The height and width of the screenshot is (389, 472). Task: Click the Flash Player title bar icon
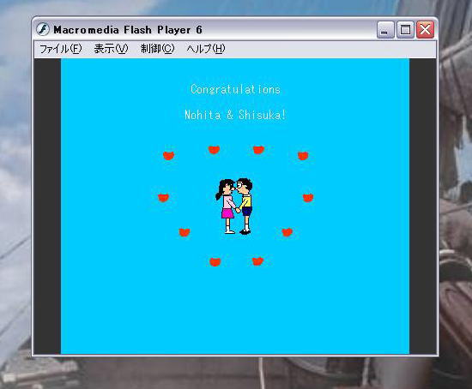pyautogui.click(x=43, y=29)
